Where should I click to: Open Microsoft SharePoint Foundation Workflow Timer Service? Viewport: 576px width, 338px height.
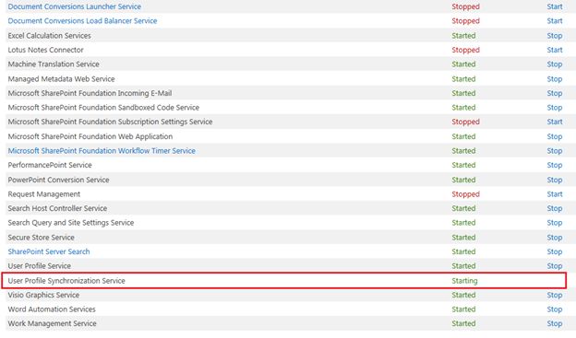coord(102,151)
